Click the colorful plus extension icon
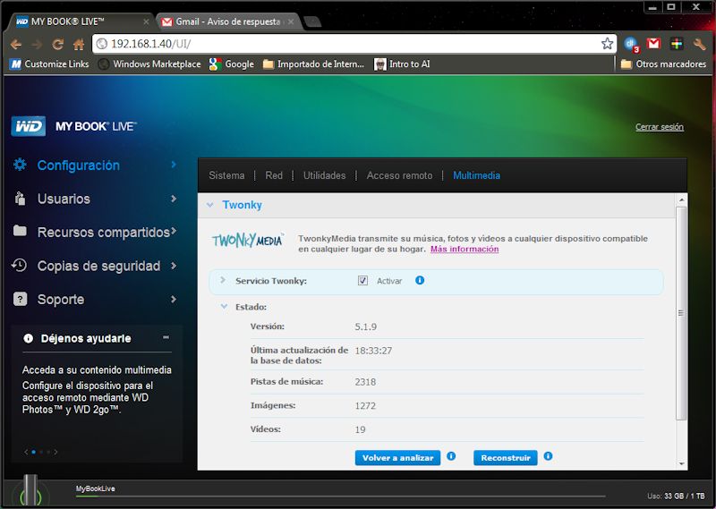716x509 pixels. coord(677,43)
